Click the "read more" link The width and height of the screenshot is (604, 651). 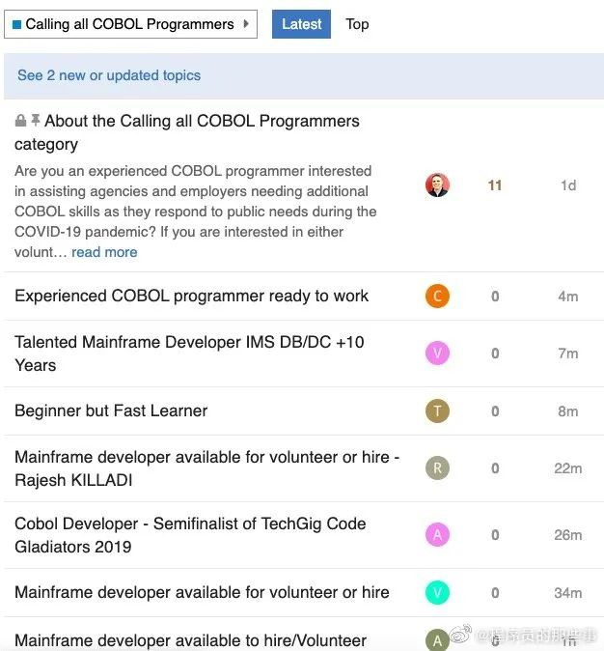[x=104, y=252]
